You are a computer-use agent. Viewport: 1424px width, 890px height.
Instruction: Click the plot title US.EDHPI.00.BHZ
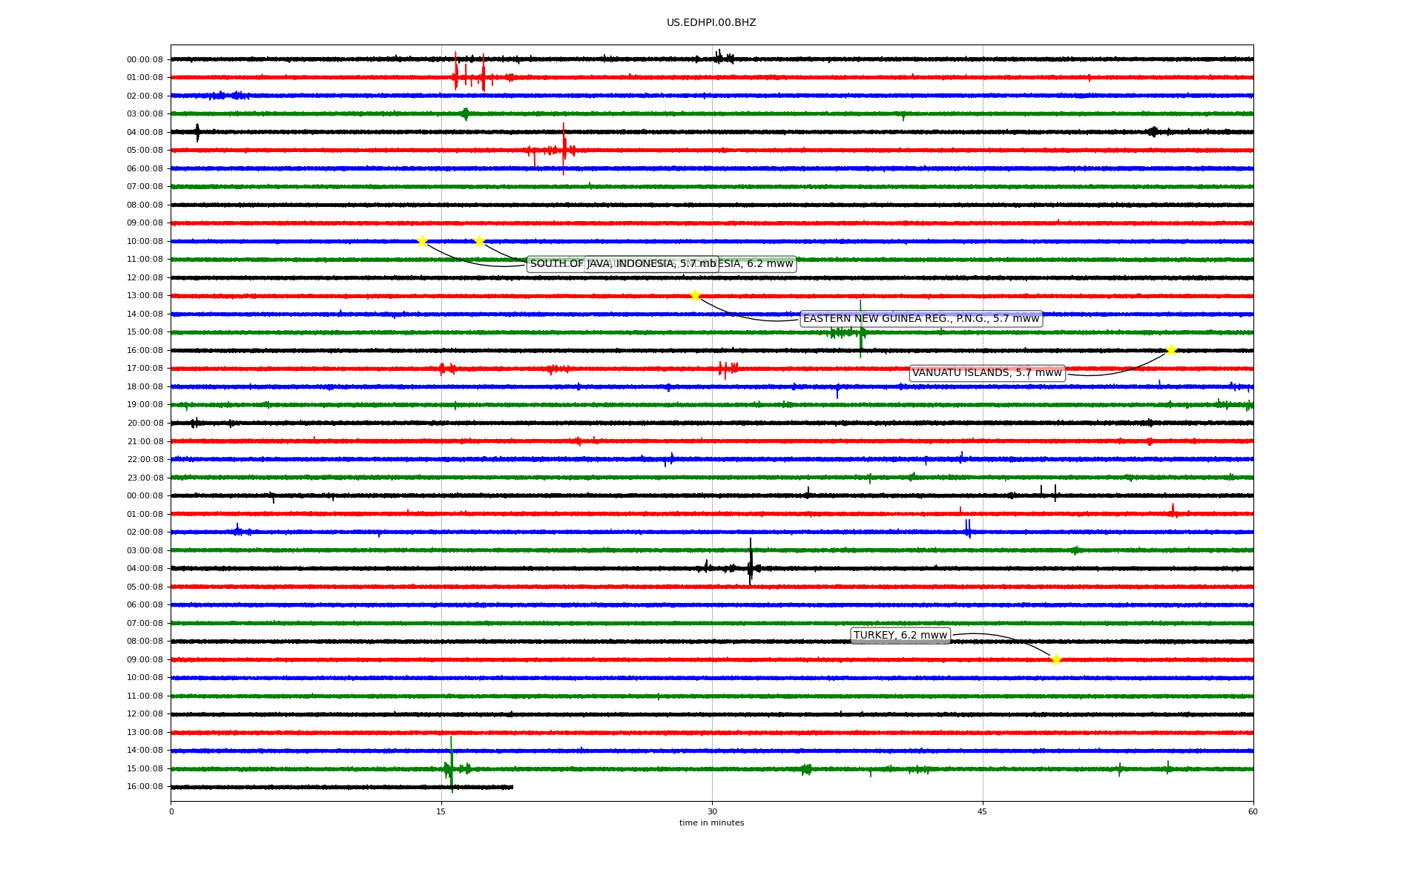pyautogui.click(x=711, y=23)
